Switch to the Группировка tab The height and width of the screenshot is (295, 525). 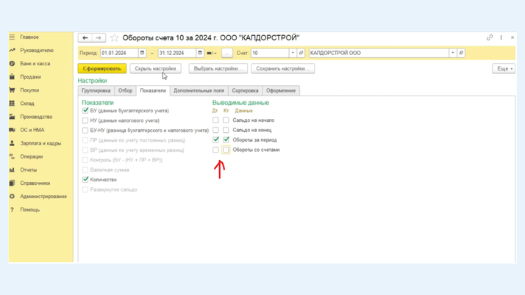tap(96, 91)
